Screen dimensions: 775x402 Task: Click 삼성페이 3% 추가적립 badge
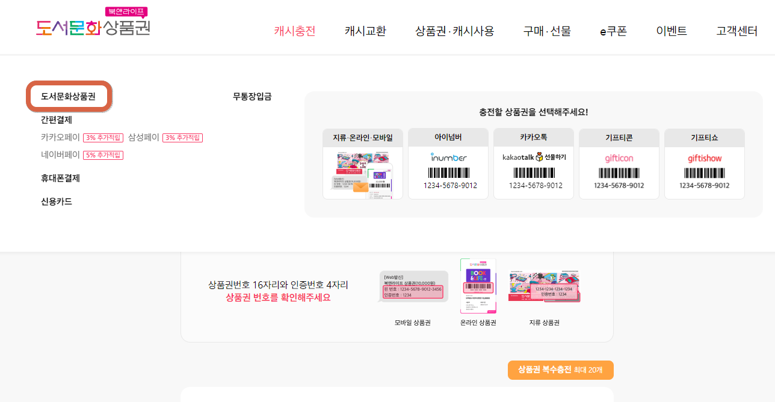(x=182, y=138)
